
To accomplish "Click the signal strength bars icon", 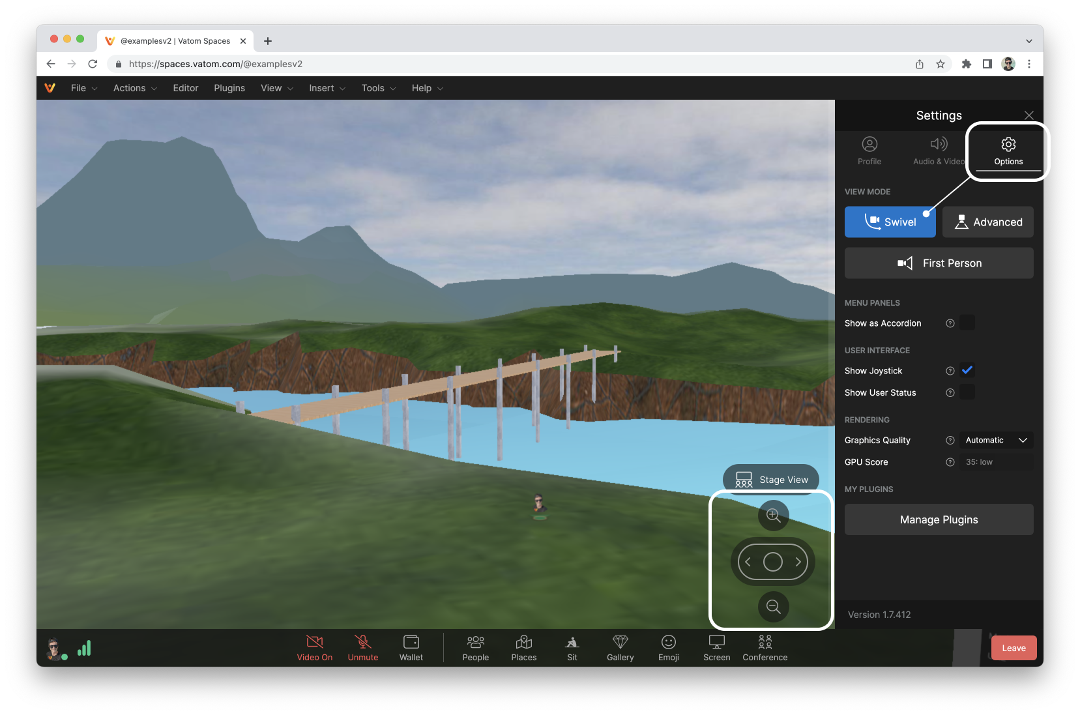I will click(84, 648).
